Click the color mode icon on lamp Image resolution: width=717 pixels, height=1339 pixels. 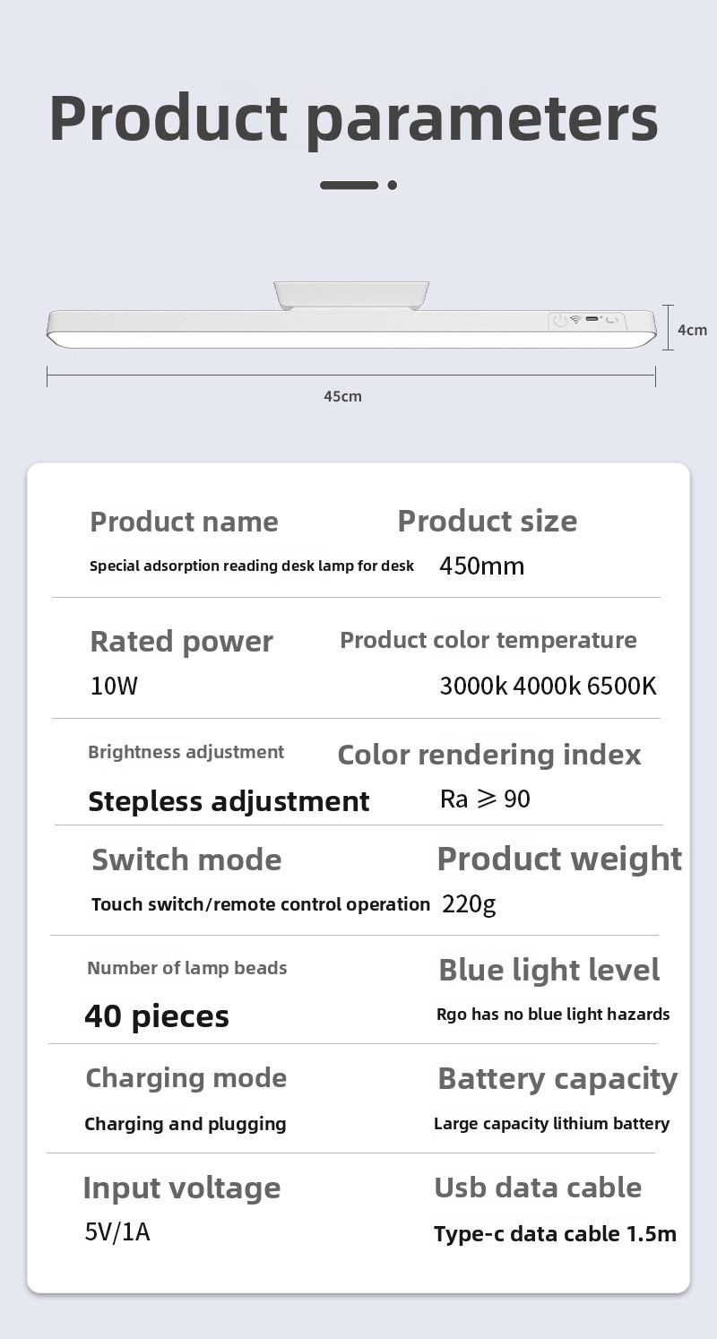pos(611,320)
